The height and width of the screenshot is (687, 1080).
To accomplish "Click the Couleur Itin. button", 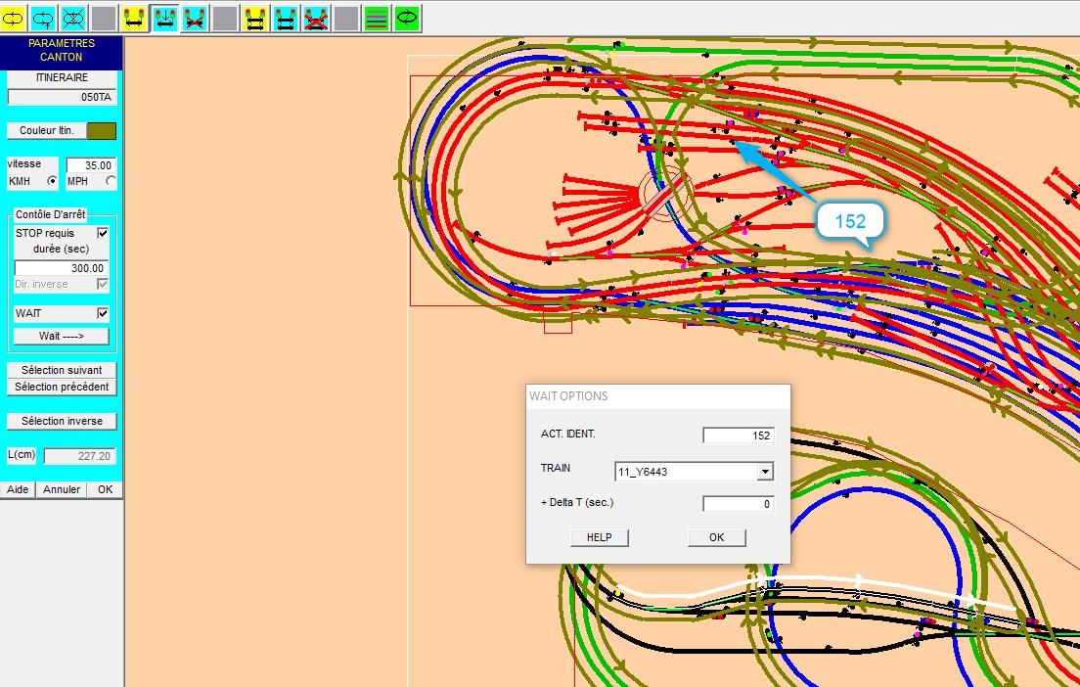I will 47,130.
